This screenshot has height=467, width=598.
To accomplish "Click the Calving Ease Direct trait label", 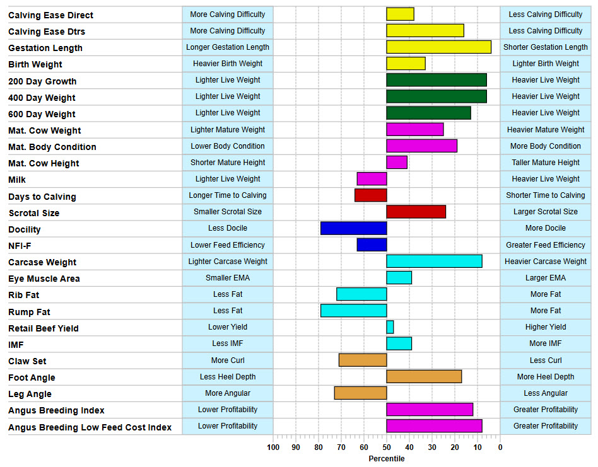I will click(50, 15).
